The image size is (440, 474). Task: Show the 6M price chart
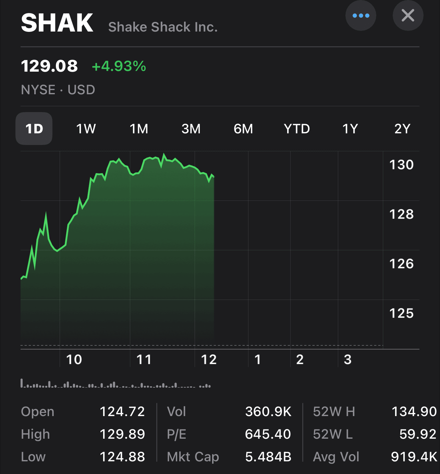[243, 129]
